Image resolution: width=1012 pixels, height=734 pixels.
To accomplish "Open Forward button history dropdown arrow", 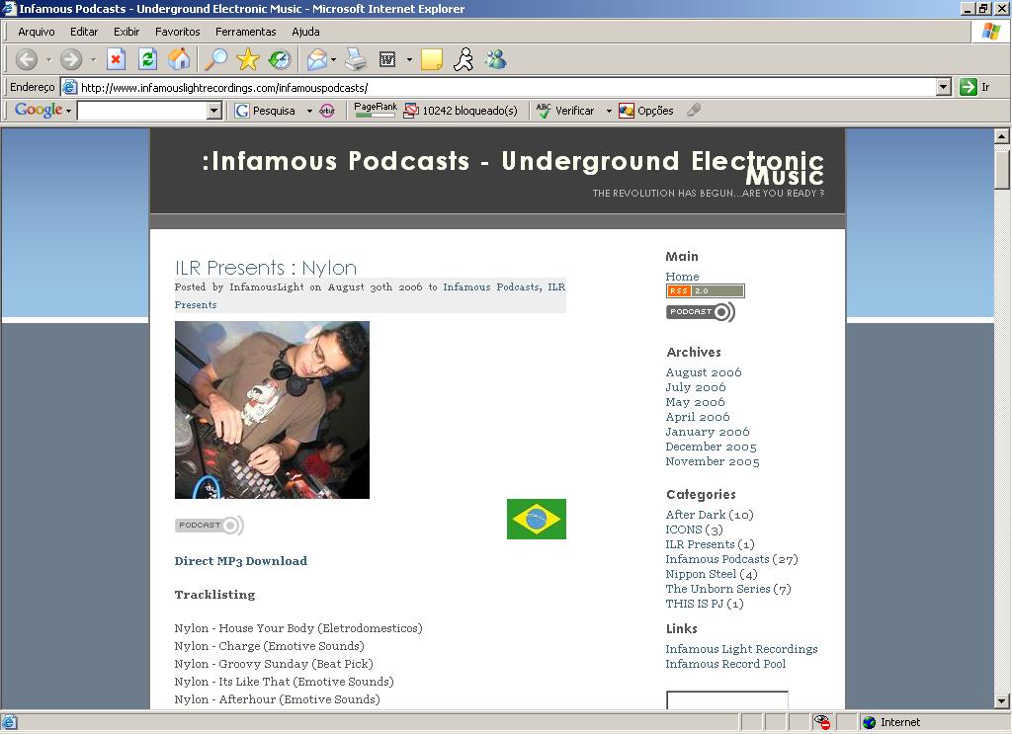I will point(93,60).
